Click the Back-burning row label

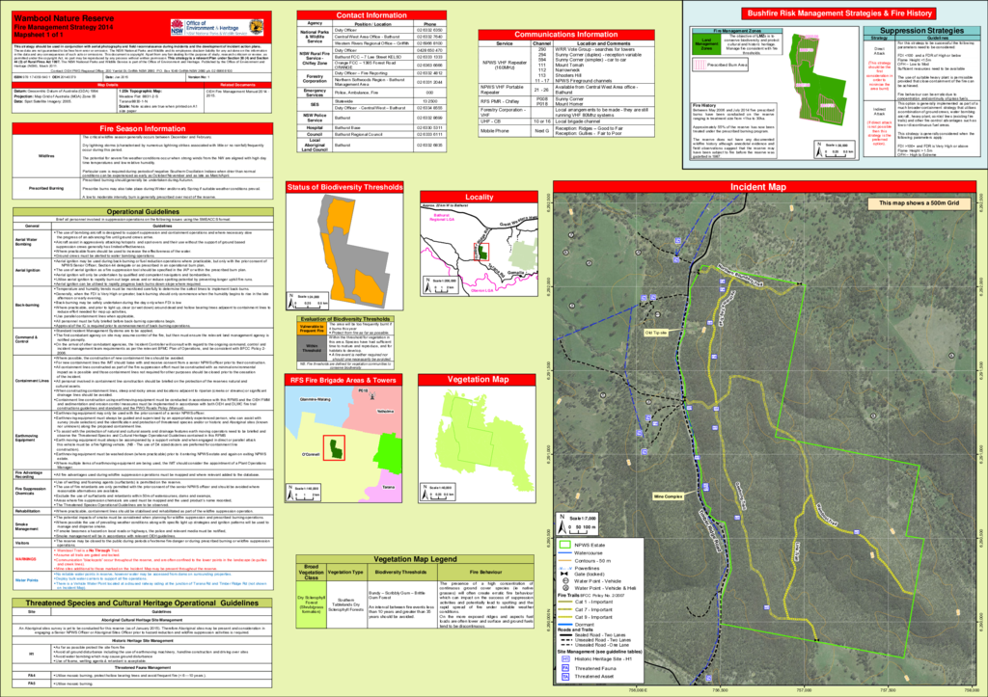[27, 305]
